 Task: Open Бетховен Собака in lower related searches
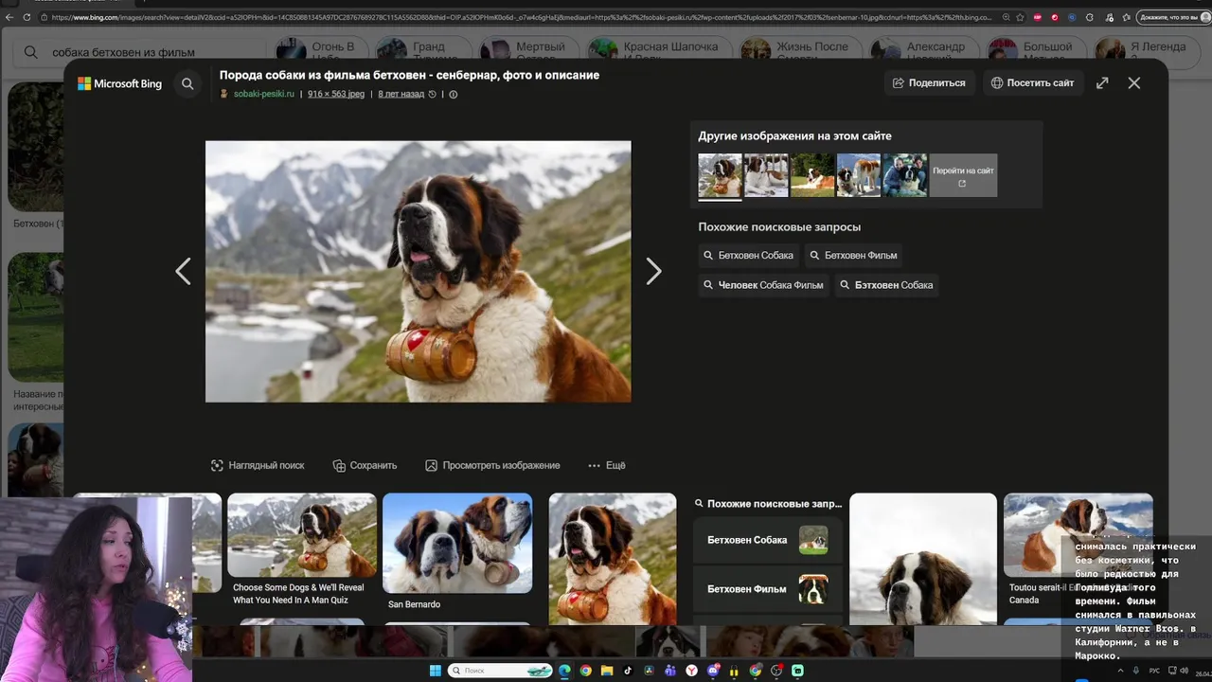(x=767, y=540)
